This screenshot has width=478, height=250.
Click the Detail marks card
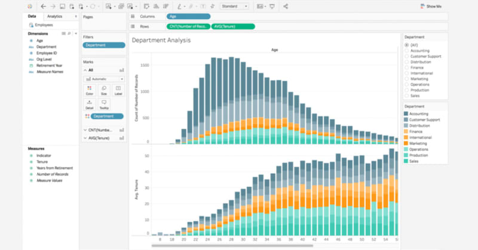pyautogui.click(x=89, y=104)
